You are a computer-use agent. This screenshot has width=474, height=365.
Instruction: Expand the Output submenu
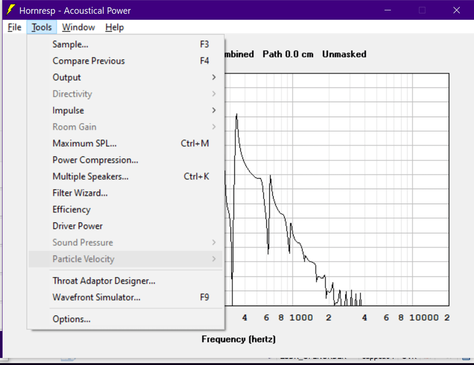126,77
